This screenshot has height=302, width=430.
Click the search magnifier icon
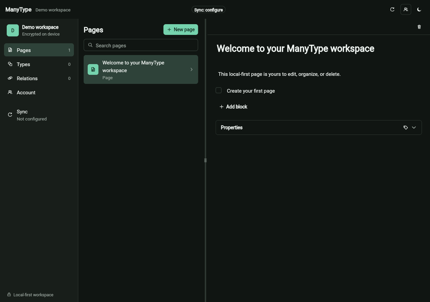tap(90, 45)
